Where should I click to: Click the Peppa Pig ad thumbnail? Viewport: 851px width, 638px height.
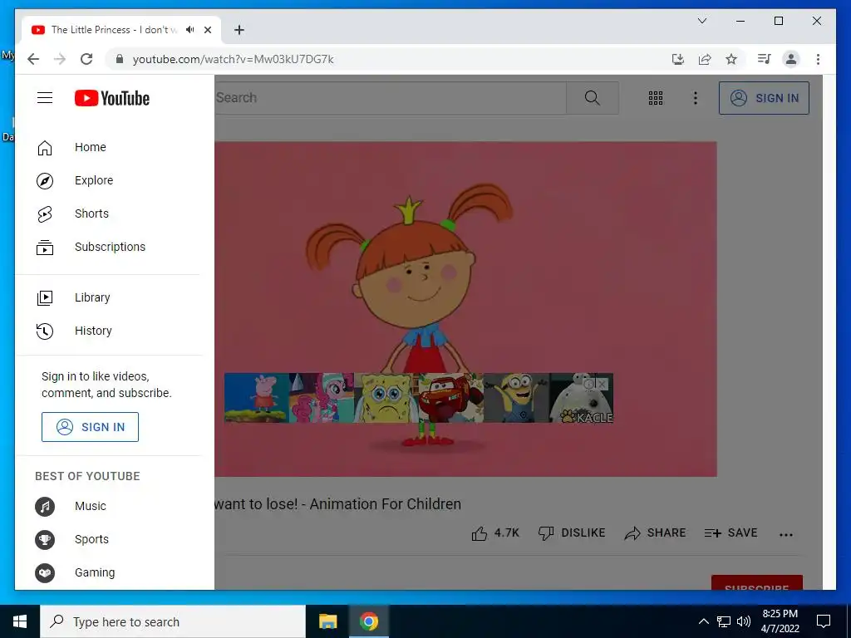257,398
